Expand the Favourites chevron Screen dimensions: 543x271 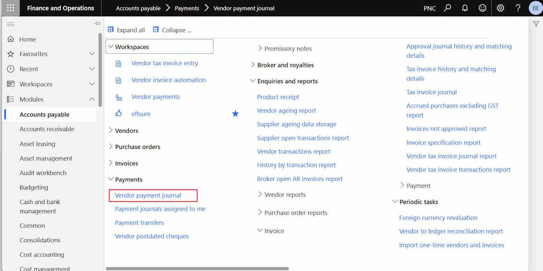(92, 54)
